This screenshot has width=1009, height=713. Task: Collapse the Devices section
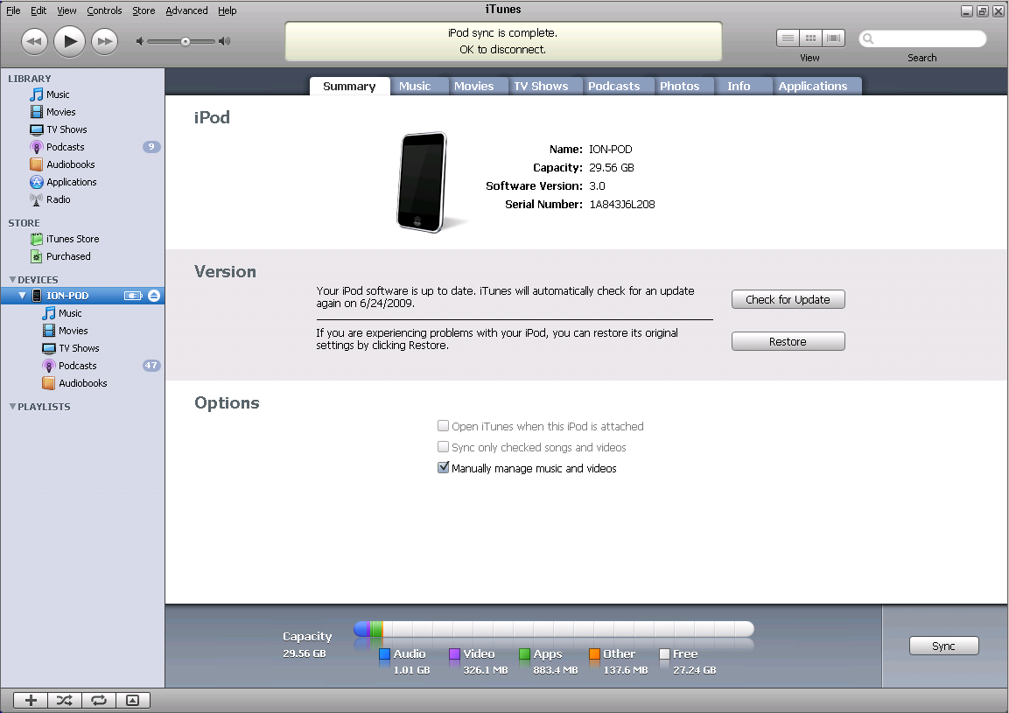[12, 280]
